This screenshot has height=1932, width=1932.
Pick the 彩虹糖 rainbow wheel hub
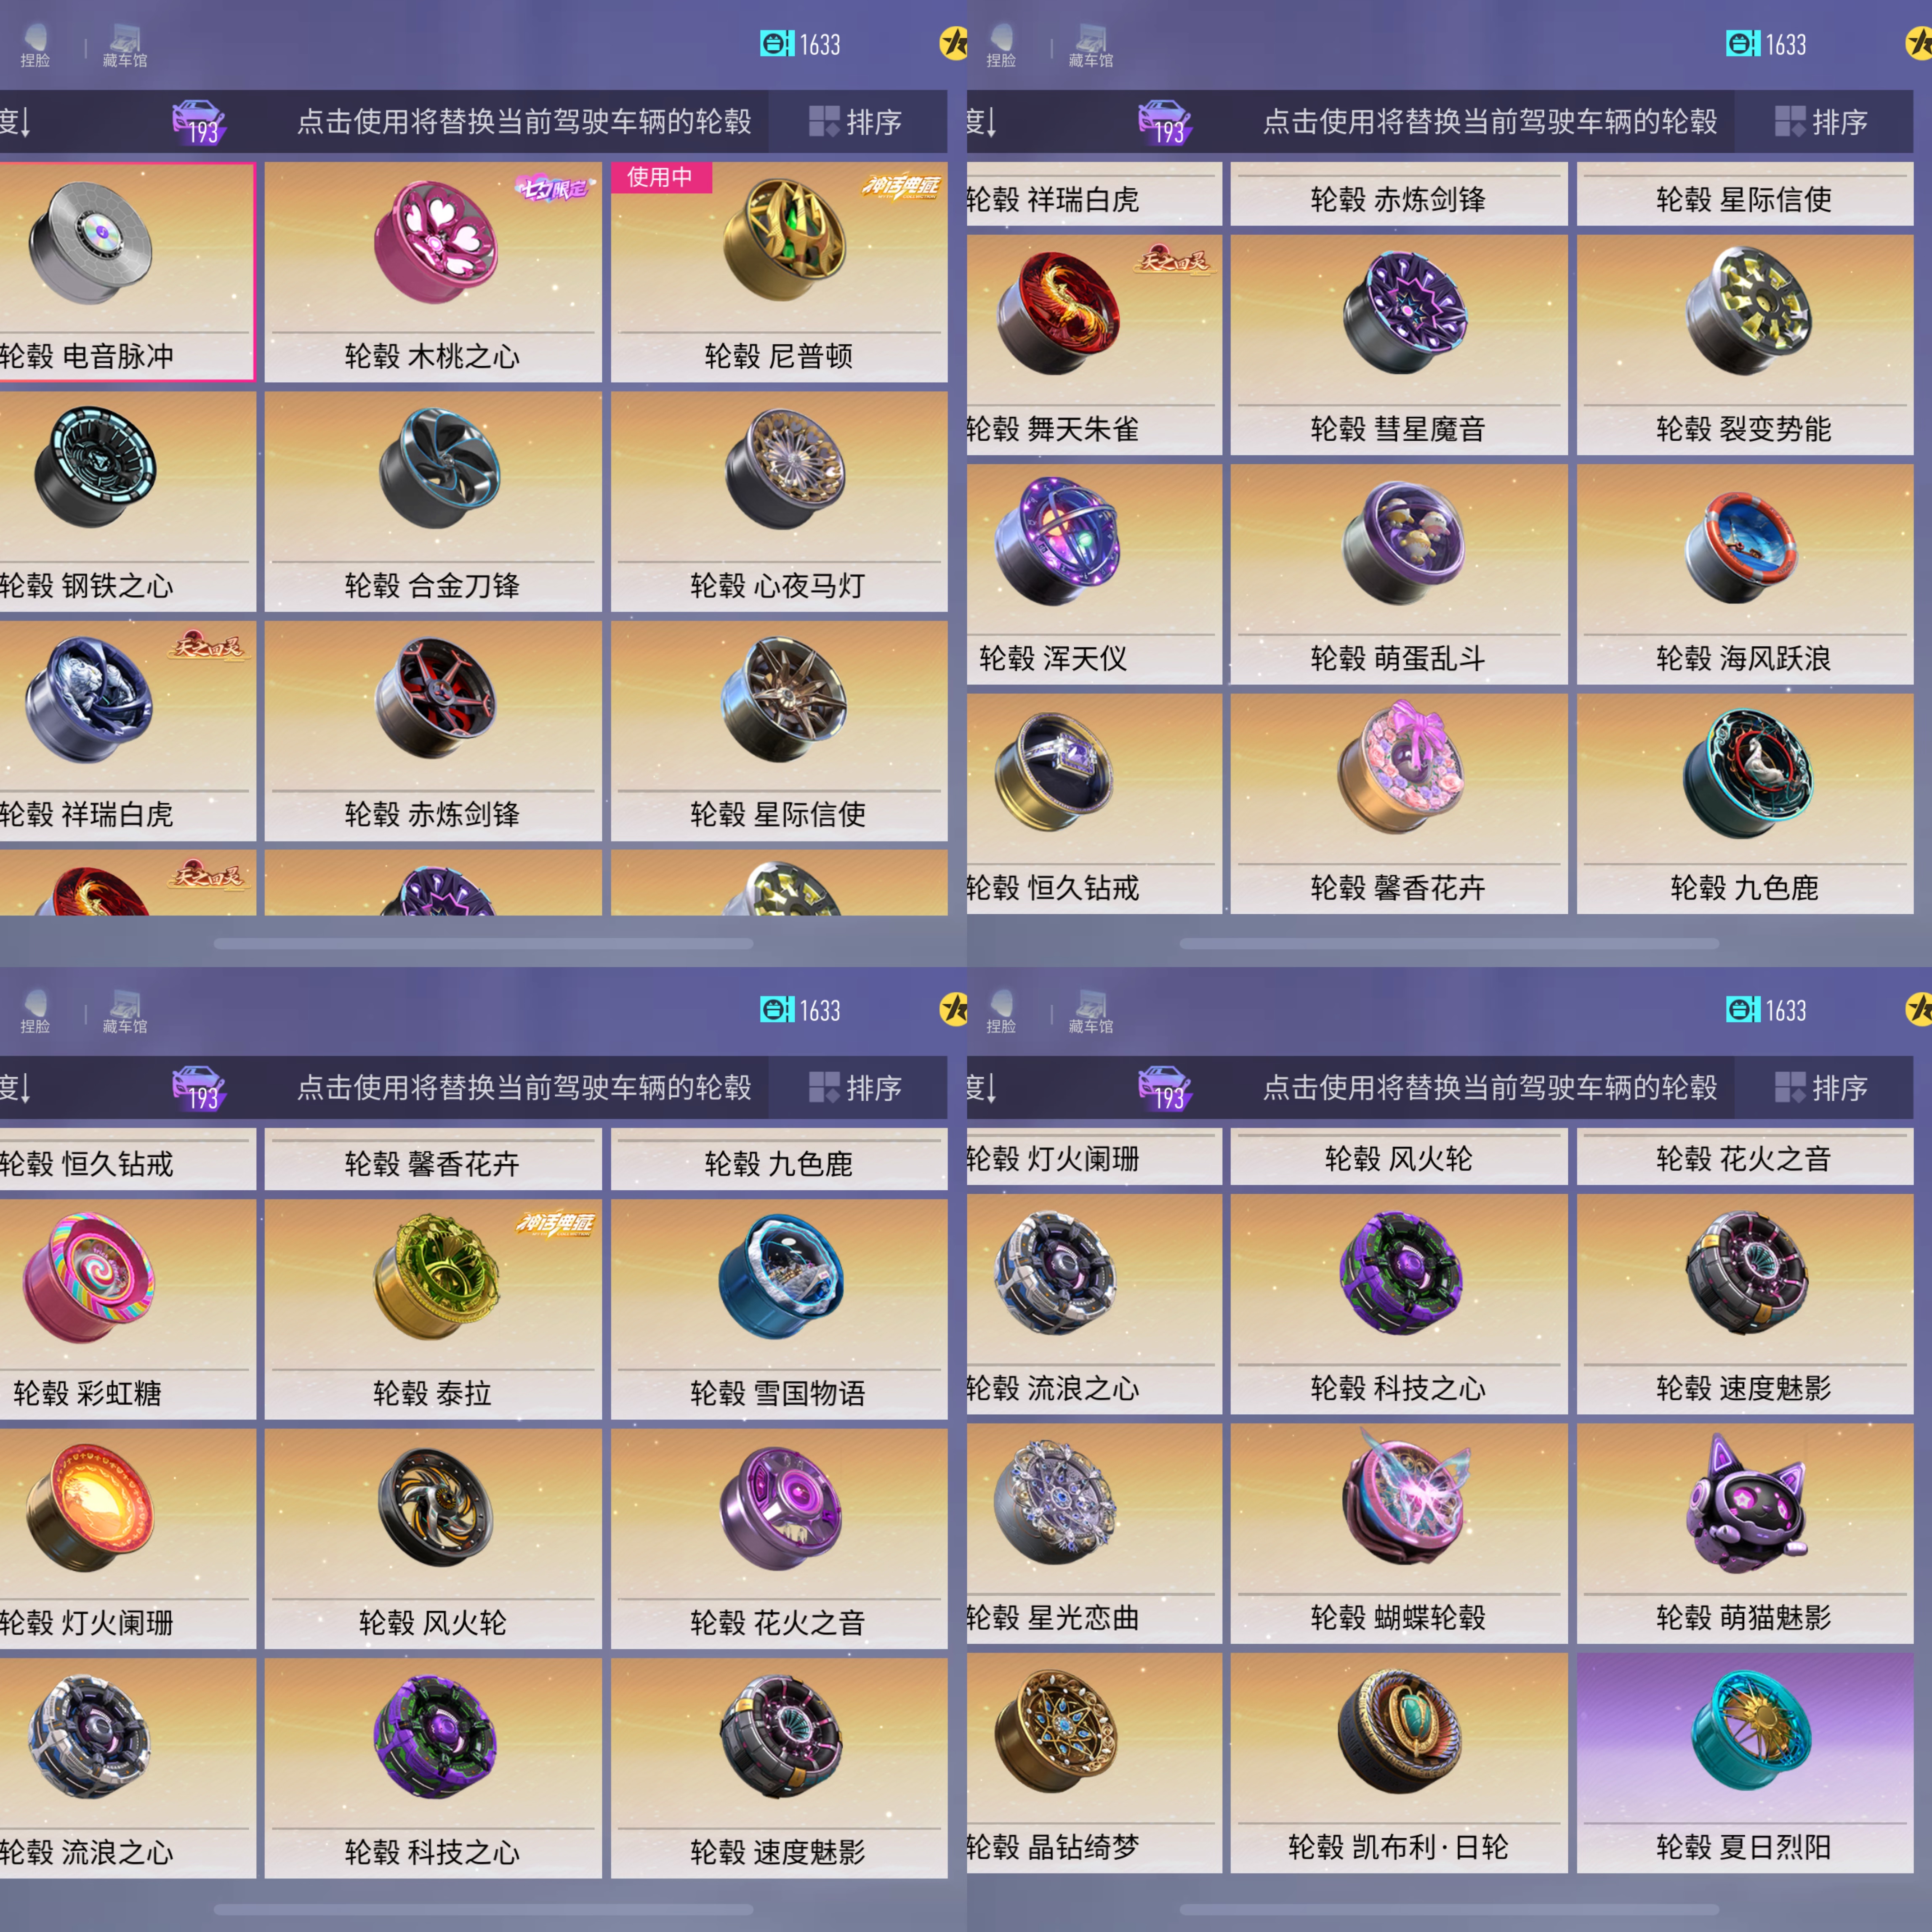127,1309
